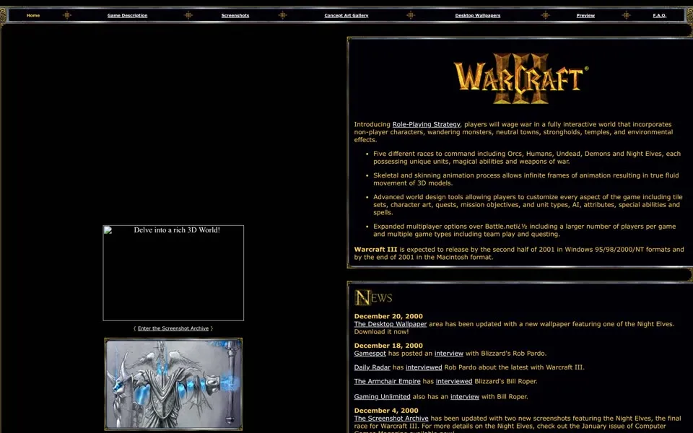This screenshot has height=433, width=693.
Task: Follow the Role-Playing Strategy link
Action: [x=426, y=125]
